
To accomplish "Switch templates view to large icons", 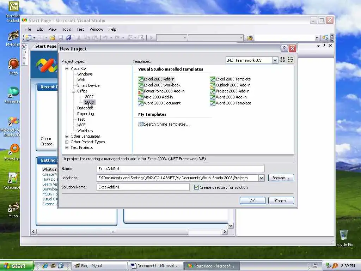I will pos(282,60).
